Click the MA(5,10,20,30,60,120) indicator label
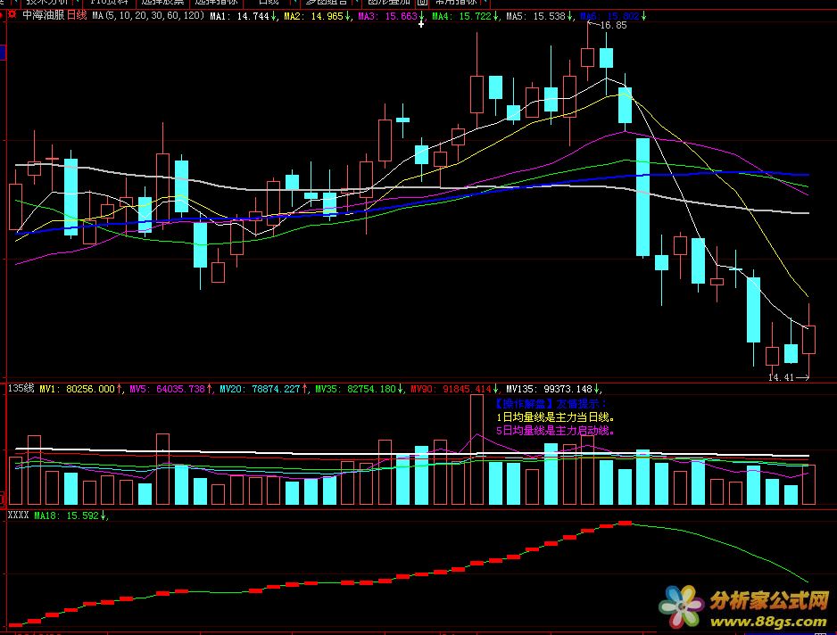Screen dimensions: 837x635 (x=148, y=16)
